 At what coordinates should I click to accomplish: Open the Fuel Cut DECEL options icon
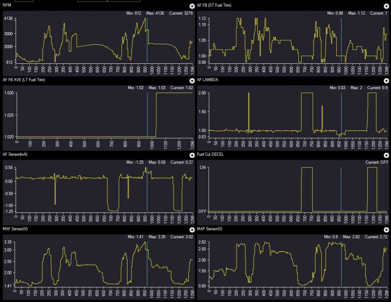pyautogui.click(x=387, y=155)
